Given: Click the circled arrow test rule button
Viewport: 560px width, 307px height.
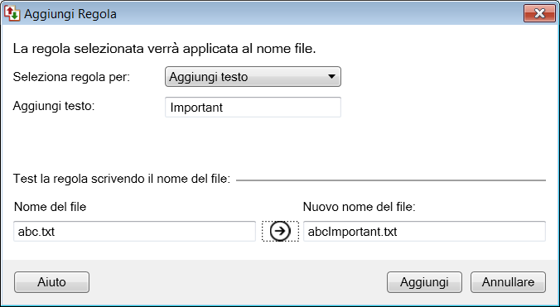Looking at the screenshot, I should pos(280,232).
